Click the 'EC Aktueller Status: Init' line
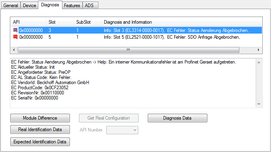This screenshot has height=152, width=271. tap(33, 67)
